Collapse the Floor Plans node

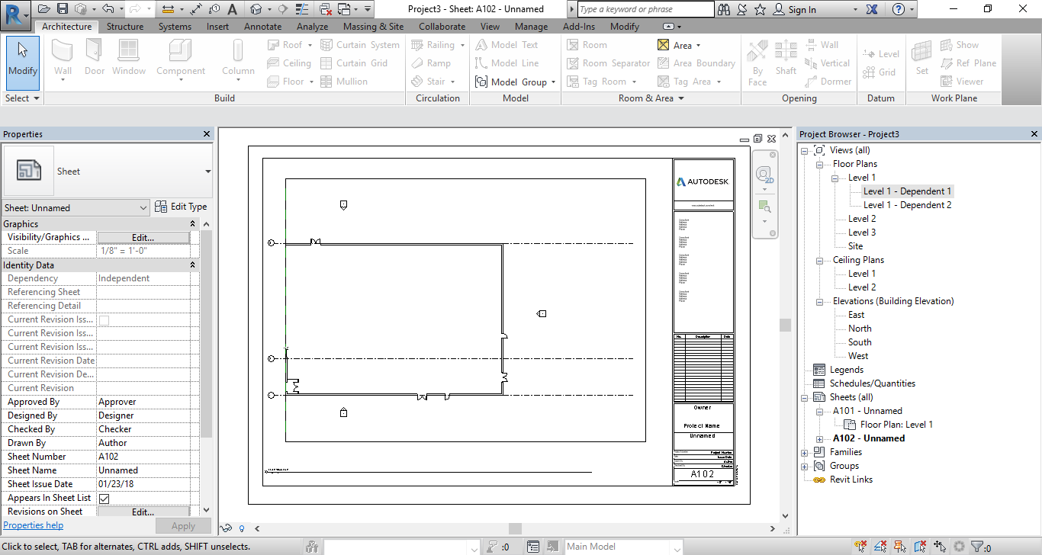click(819, 164)
